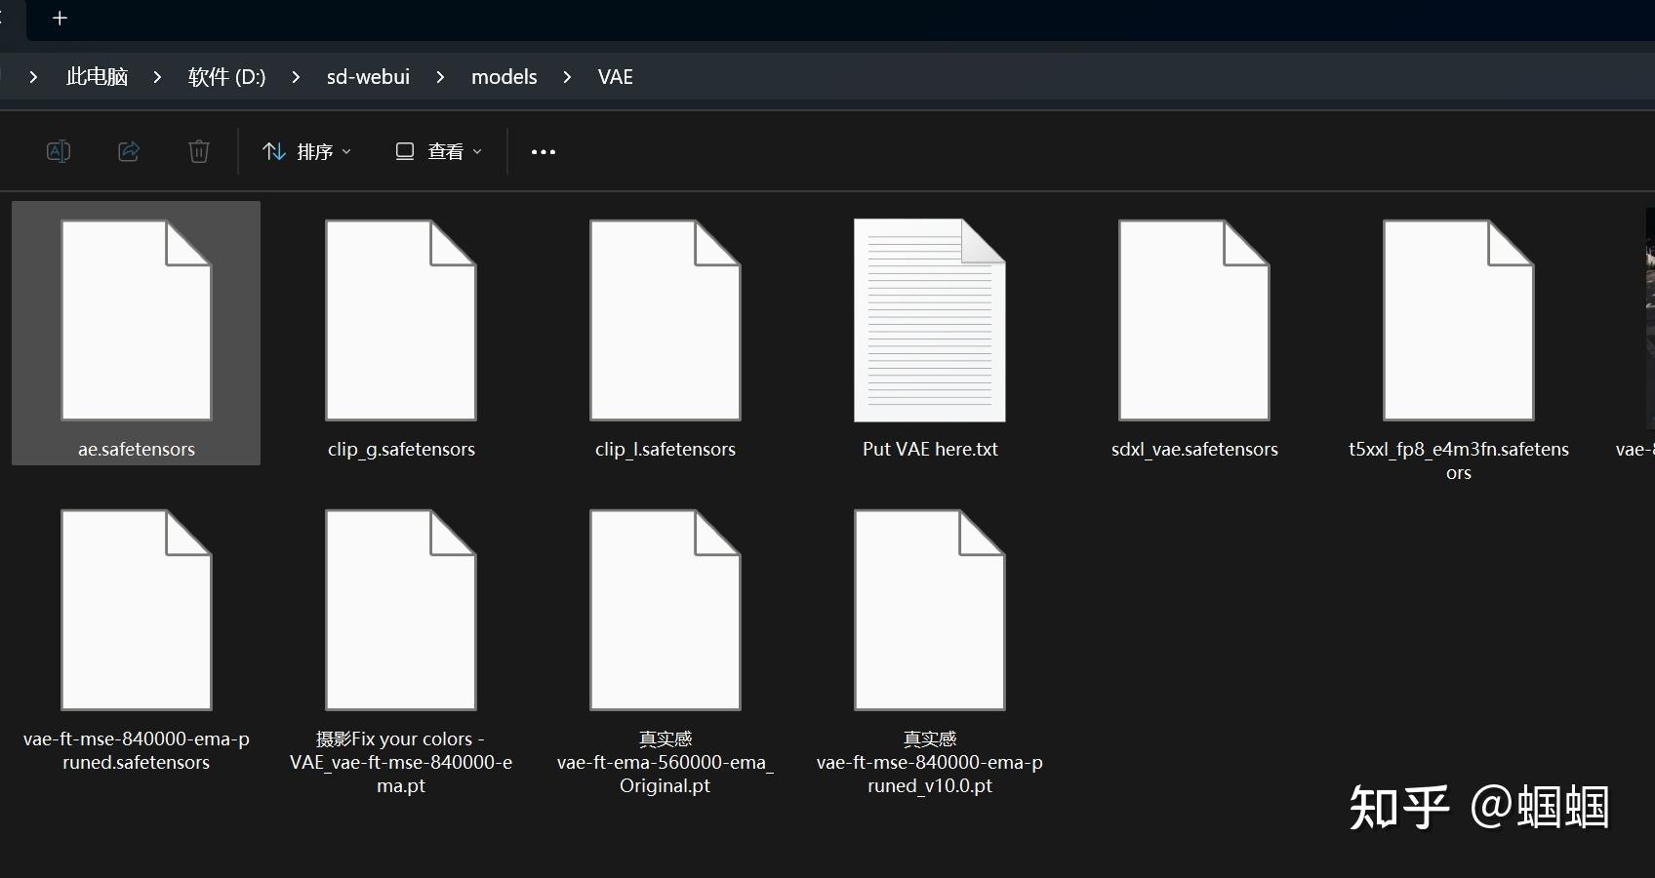This screenshot has width=1655, height=878.
Task: Open a new tab with the plus icon
Action: point(60,18)
